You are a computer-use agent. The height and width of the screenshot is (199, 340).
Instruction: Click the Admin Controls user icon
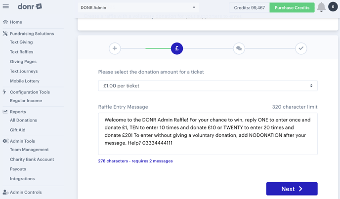(x=5, y=192)
